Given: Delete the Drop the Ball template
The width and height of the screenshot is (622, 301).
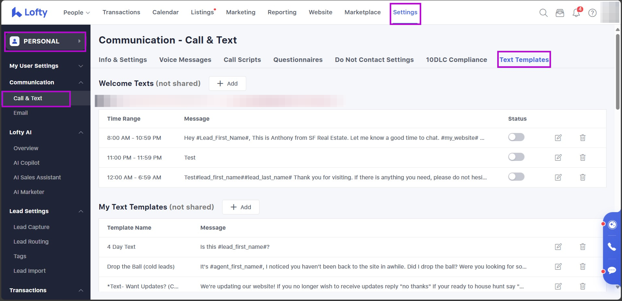Looking at the screenshot, I should 582,267.
